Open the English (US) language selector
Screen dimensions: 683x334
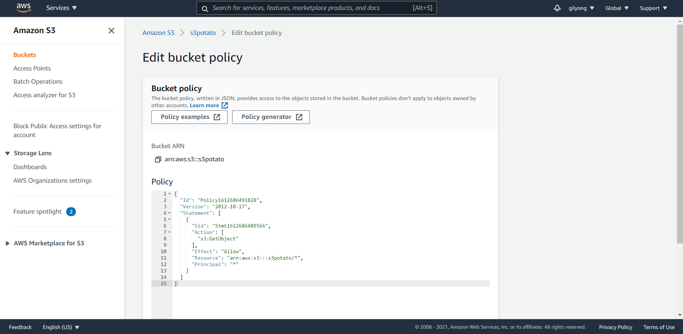[x=61, y=327]
